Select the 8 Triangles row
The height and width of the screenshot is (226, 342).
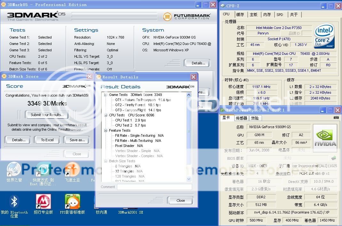pyautogui.click(x=128, y=166)
